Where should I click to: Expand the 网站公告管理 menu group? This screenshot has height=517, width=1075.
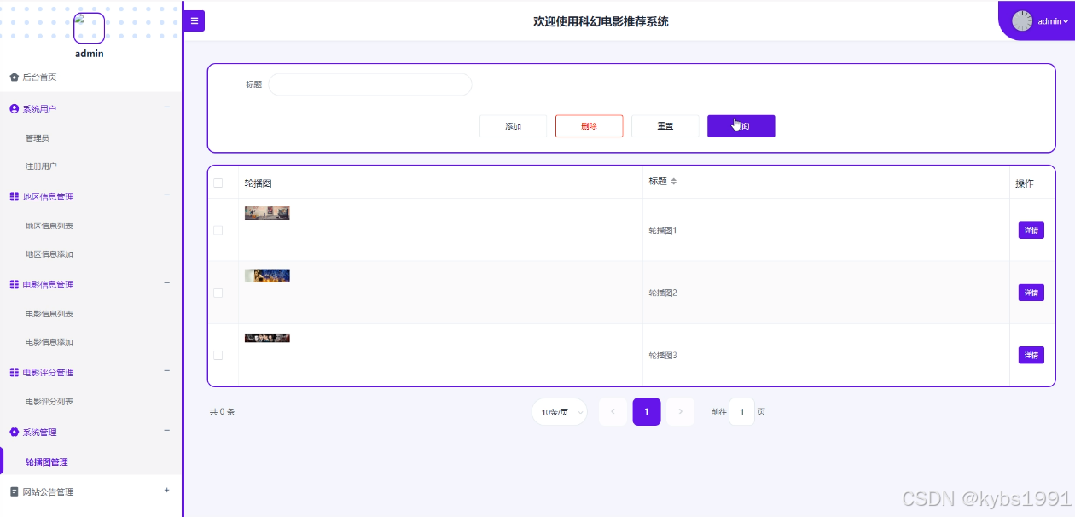click(166, 491)
